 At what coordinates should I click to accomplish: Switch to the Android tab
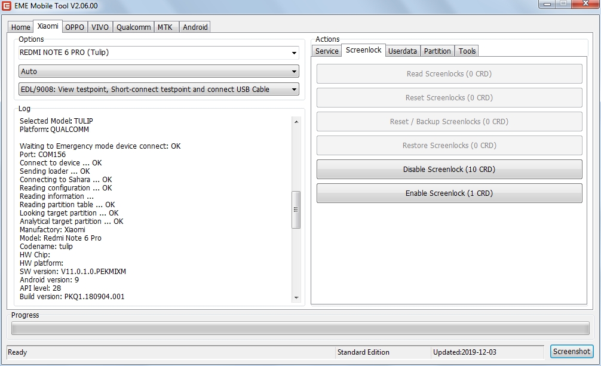coord(195,27)
